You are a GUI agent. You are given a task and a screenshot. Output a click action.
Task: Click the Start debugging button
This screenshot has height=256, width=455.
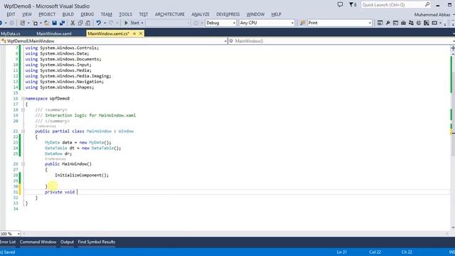(132, 23)
